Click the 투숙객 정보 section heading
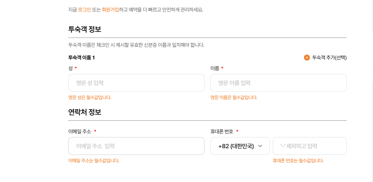373x182 pixels. (x=85, y=29)
